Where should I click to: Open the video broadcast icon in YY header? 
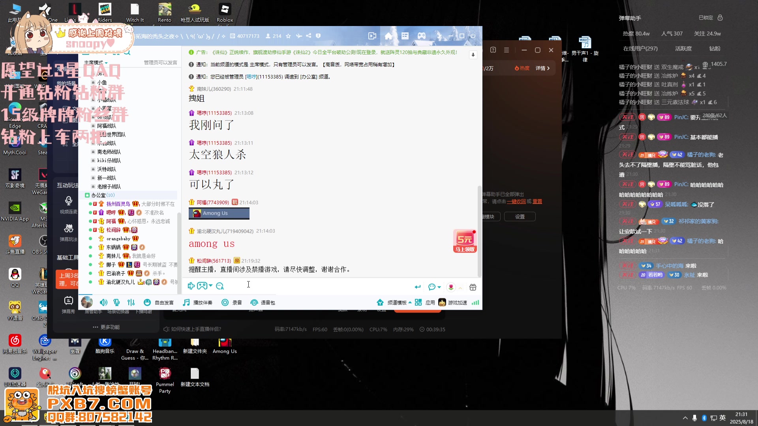point(372,36)
